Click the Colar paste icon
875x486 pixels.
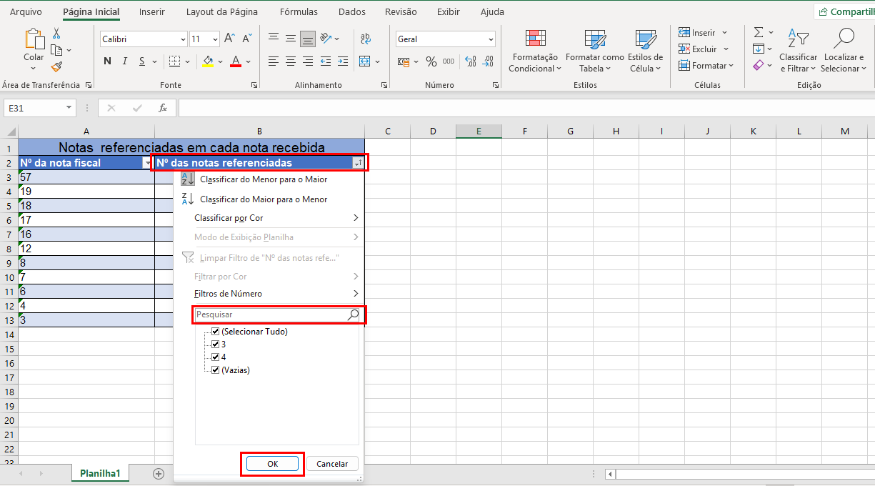(x=34, y=40)
